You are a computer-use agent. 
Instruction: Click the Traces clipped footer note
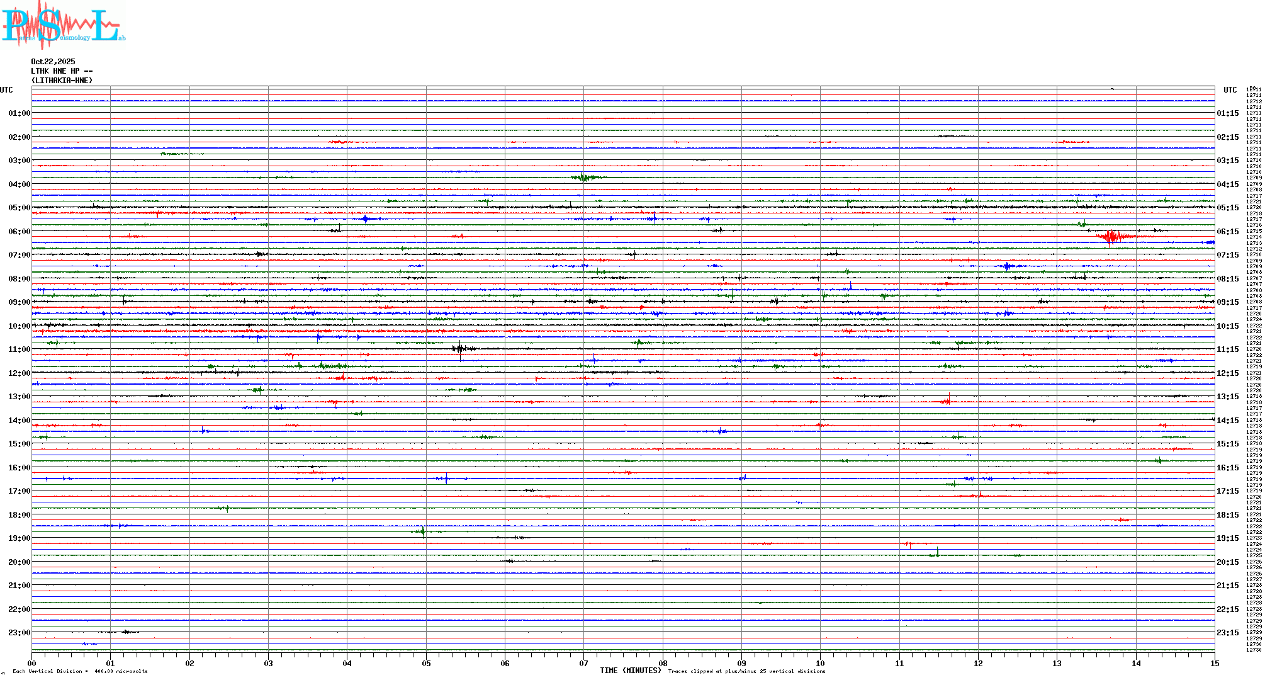click(746, 671)
